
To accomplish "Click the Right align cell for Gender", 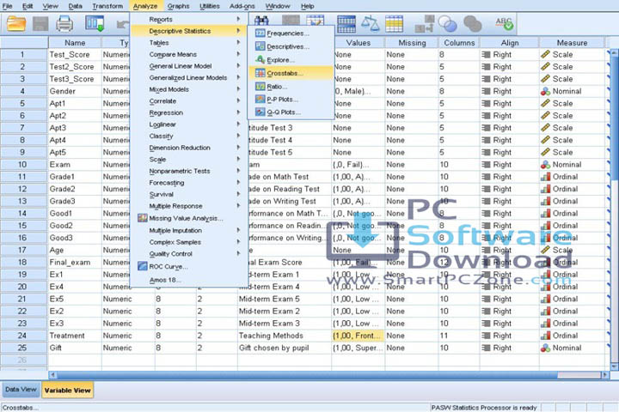I will click(x=509, y=91).
